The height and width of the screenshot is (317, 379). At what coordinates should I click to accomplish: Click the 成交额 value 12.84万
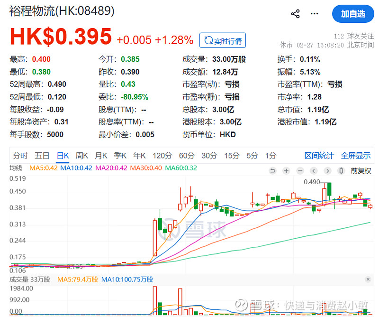coord(226,72)
